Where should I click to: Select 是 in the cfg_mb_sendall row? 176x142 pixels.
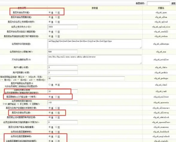[50, 32]
